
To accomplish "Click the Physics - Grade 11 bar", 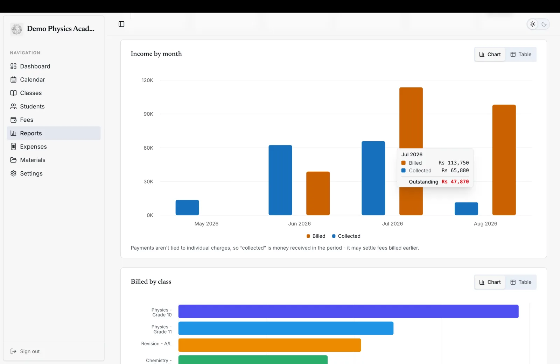I will point(286,328).
